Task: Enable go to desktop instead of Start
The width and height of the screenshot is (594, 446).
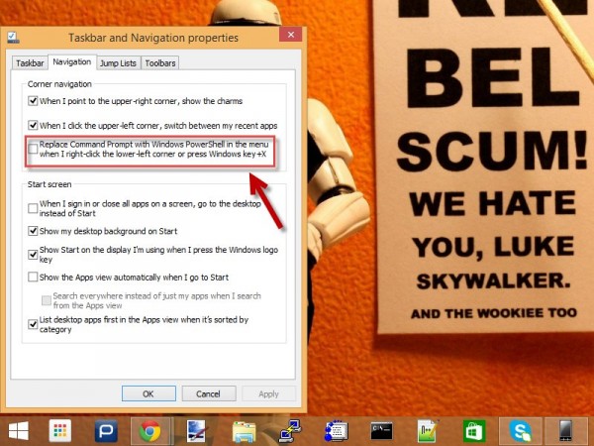Action: (33, 208)
